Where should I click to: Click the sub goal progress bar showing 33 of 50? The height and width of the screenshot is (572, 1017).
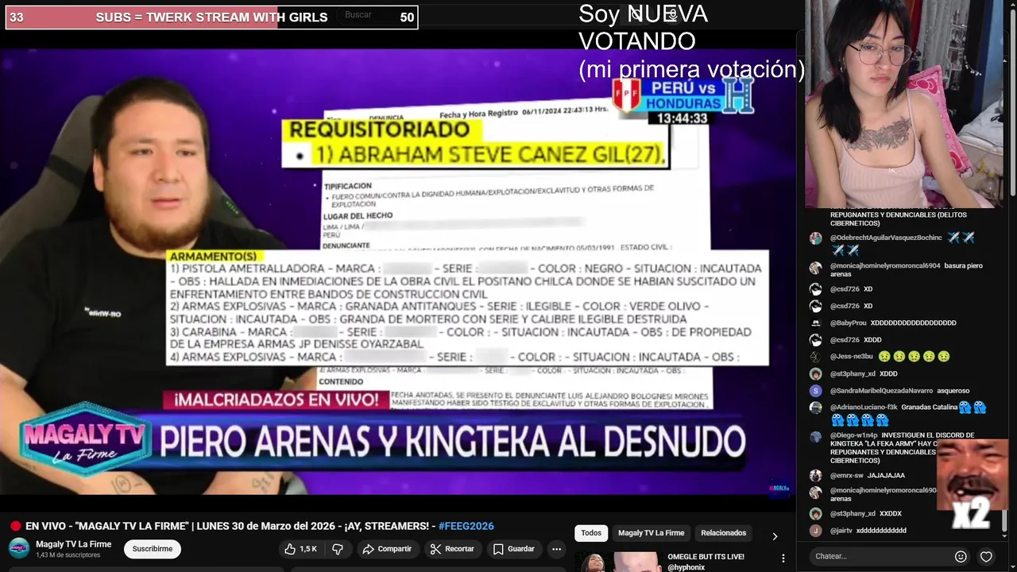(211, 17)
